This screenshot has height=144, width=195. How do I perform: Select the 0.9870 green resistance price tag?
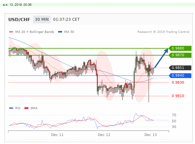(x=180, y=55)
